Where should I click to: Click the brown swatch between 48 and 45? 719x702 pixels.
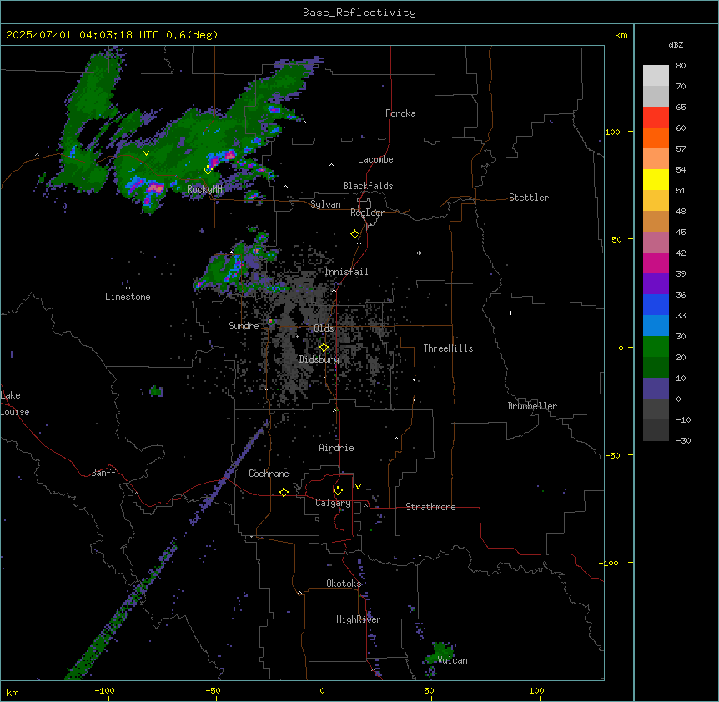[656, 221]
